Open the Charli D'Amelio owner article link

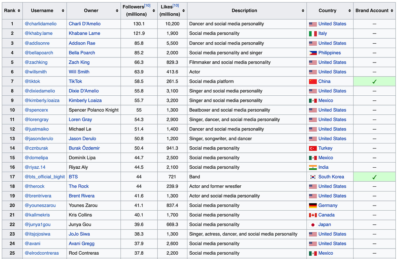click(x=85, y=24)
